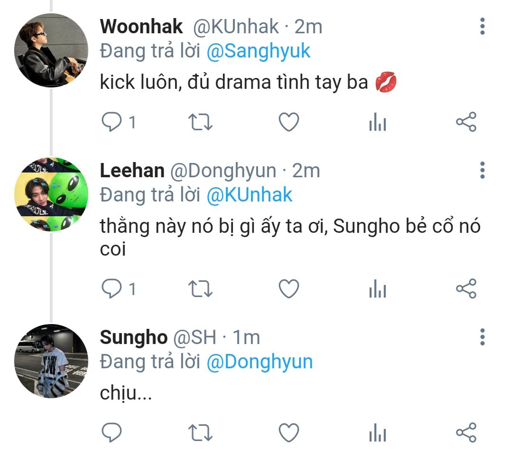Open the @Sanghyuk mention link
The width and height of the screenshot is (512, 449).
[258, 51]
